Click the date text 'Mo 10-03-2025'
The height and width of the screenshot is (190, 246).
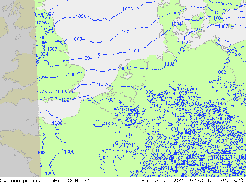164,181
